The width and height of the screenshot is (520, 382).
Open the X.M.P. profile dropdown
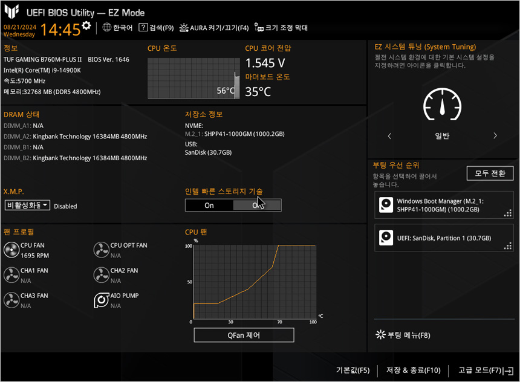pyautogui.click(x=28, y=206)
